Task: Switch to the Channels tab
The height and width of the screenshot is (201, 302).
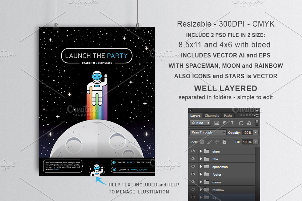Action: [x=212, y=116]
